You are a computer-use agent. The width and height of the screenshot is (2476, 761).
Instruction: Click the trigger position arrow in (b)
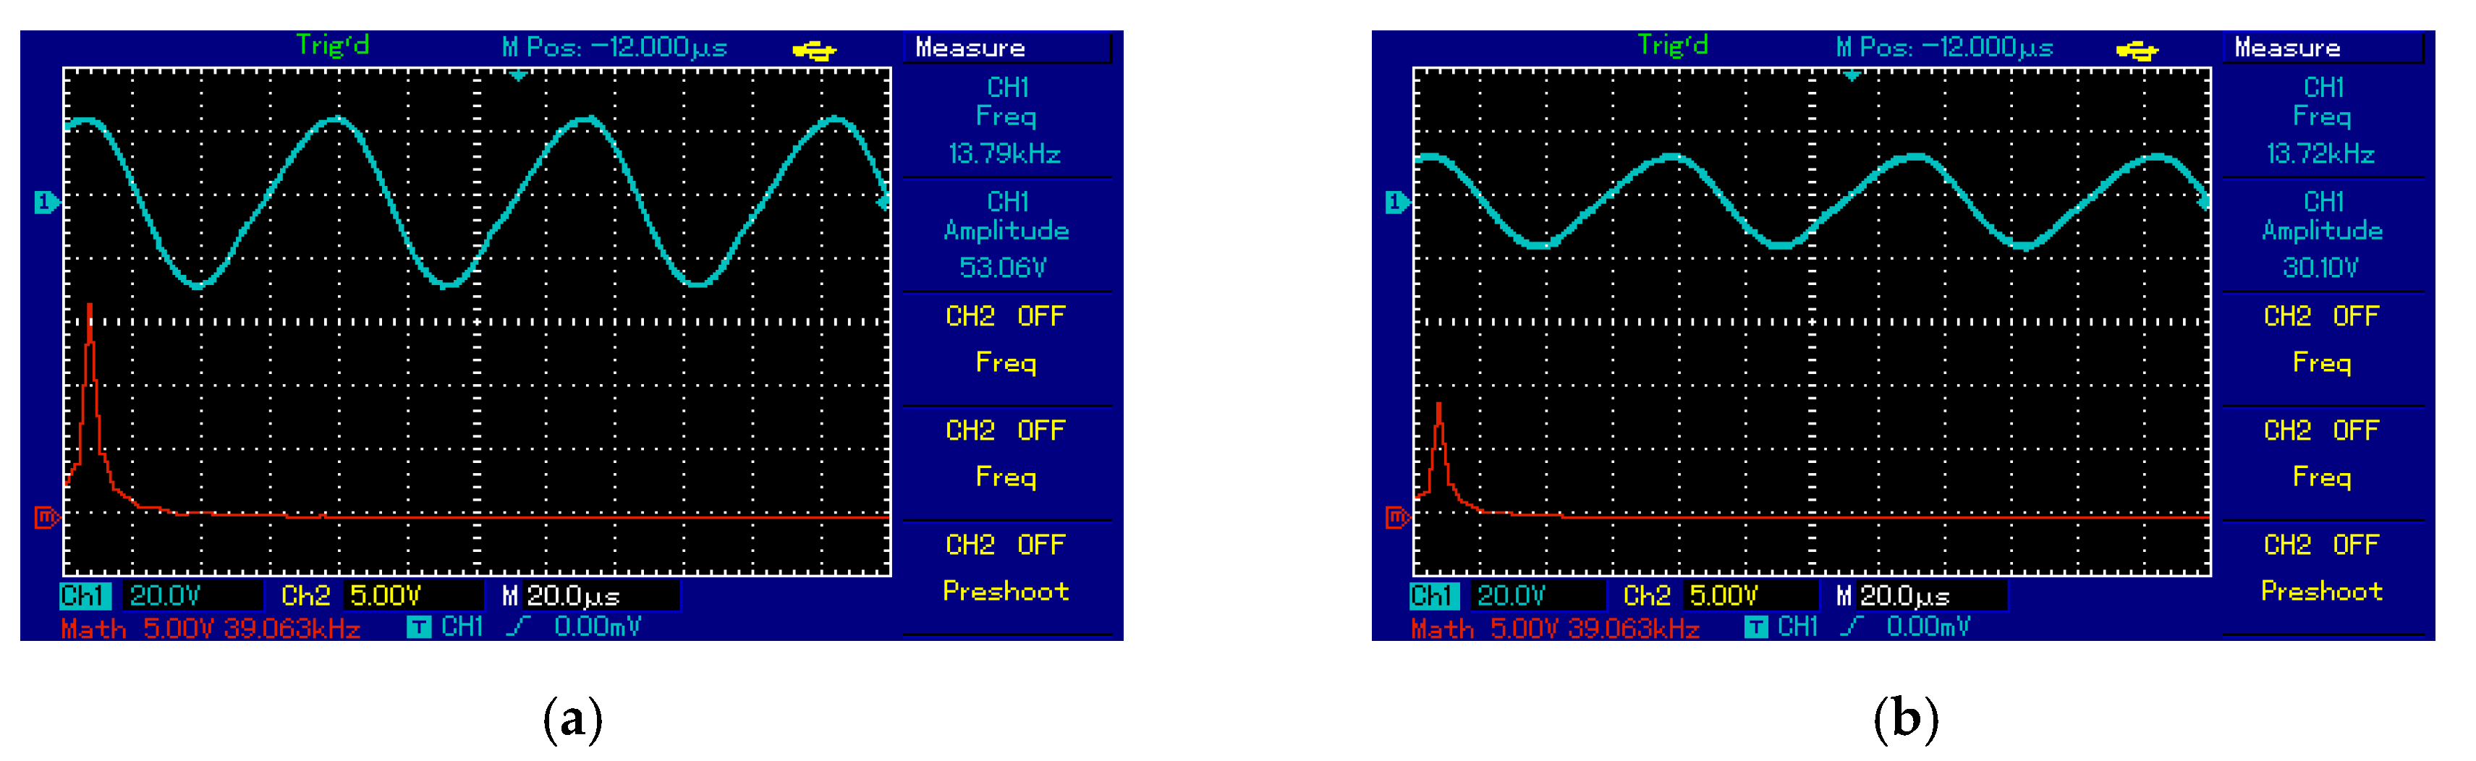coord(1852,76)
